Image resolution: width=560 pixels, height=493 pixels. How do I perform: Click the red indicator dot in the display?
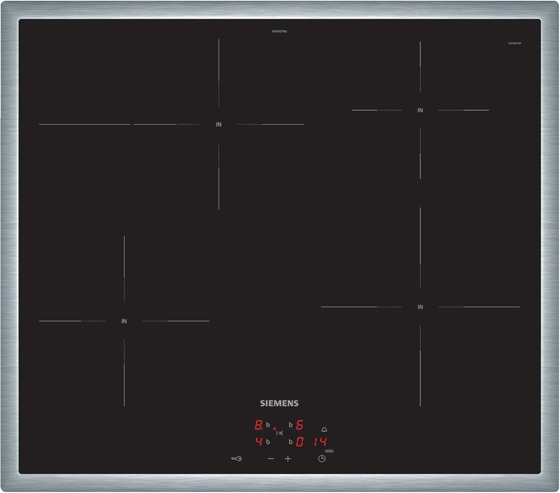pyautogui.click(x=274, y=429)
